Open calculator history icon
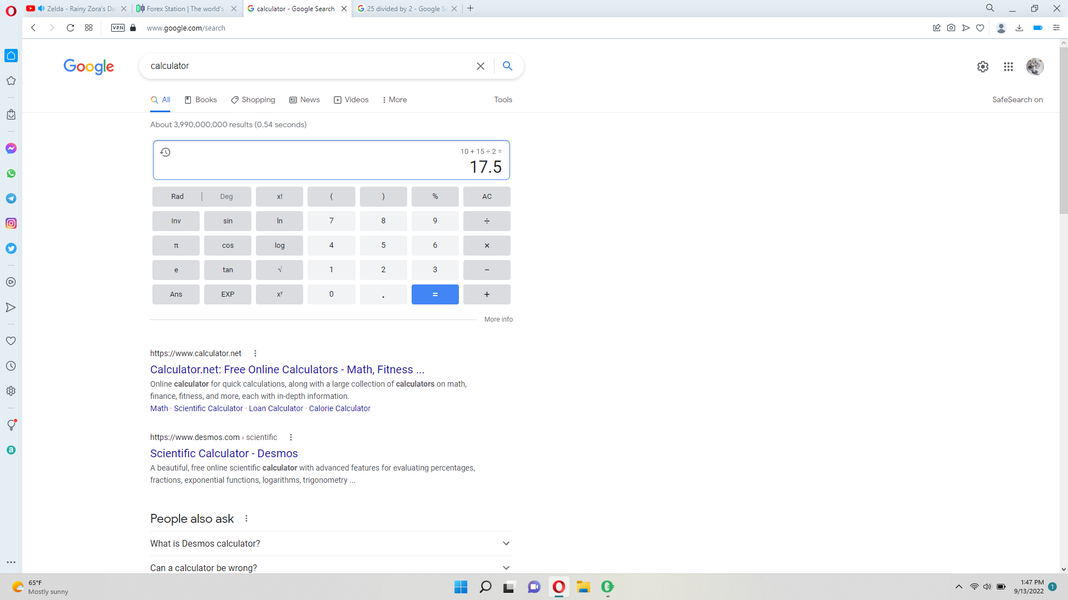 [x=165, y=152]
